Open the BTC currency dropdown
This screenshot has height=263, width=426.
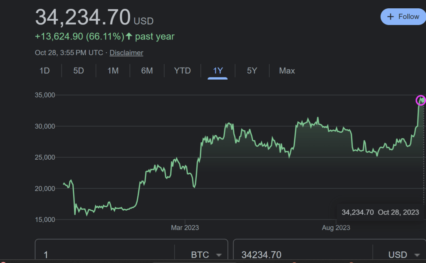206,254
